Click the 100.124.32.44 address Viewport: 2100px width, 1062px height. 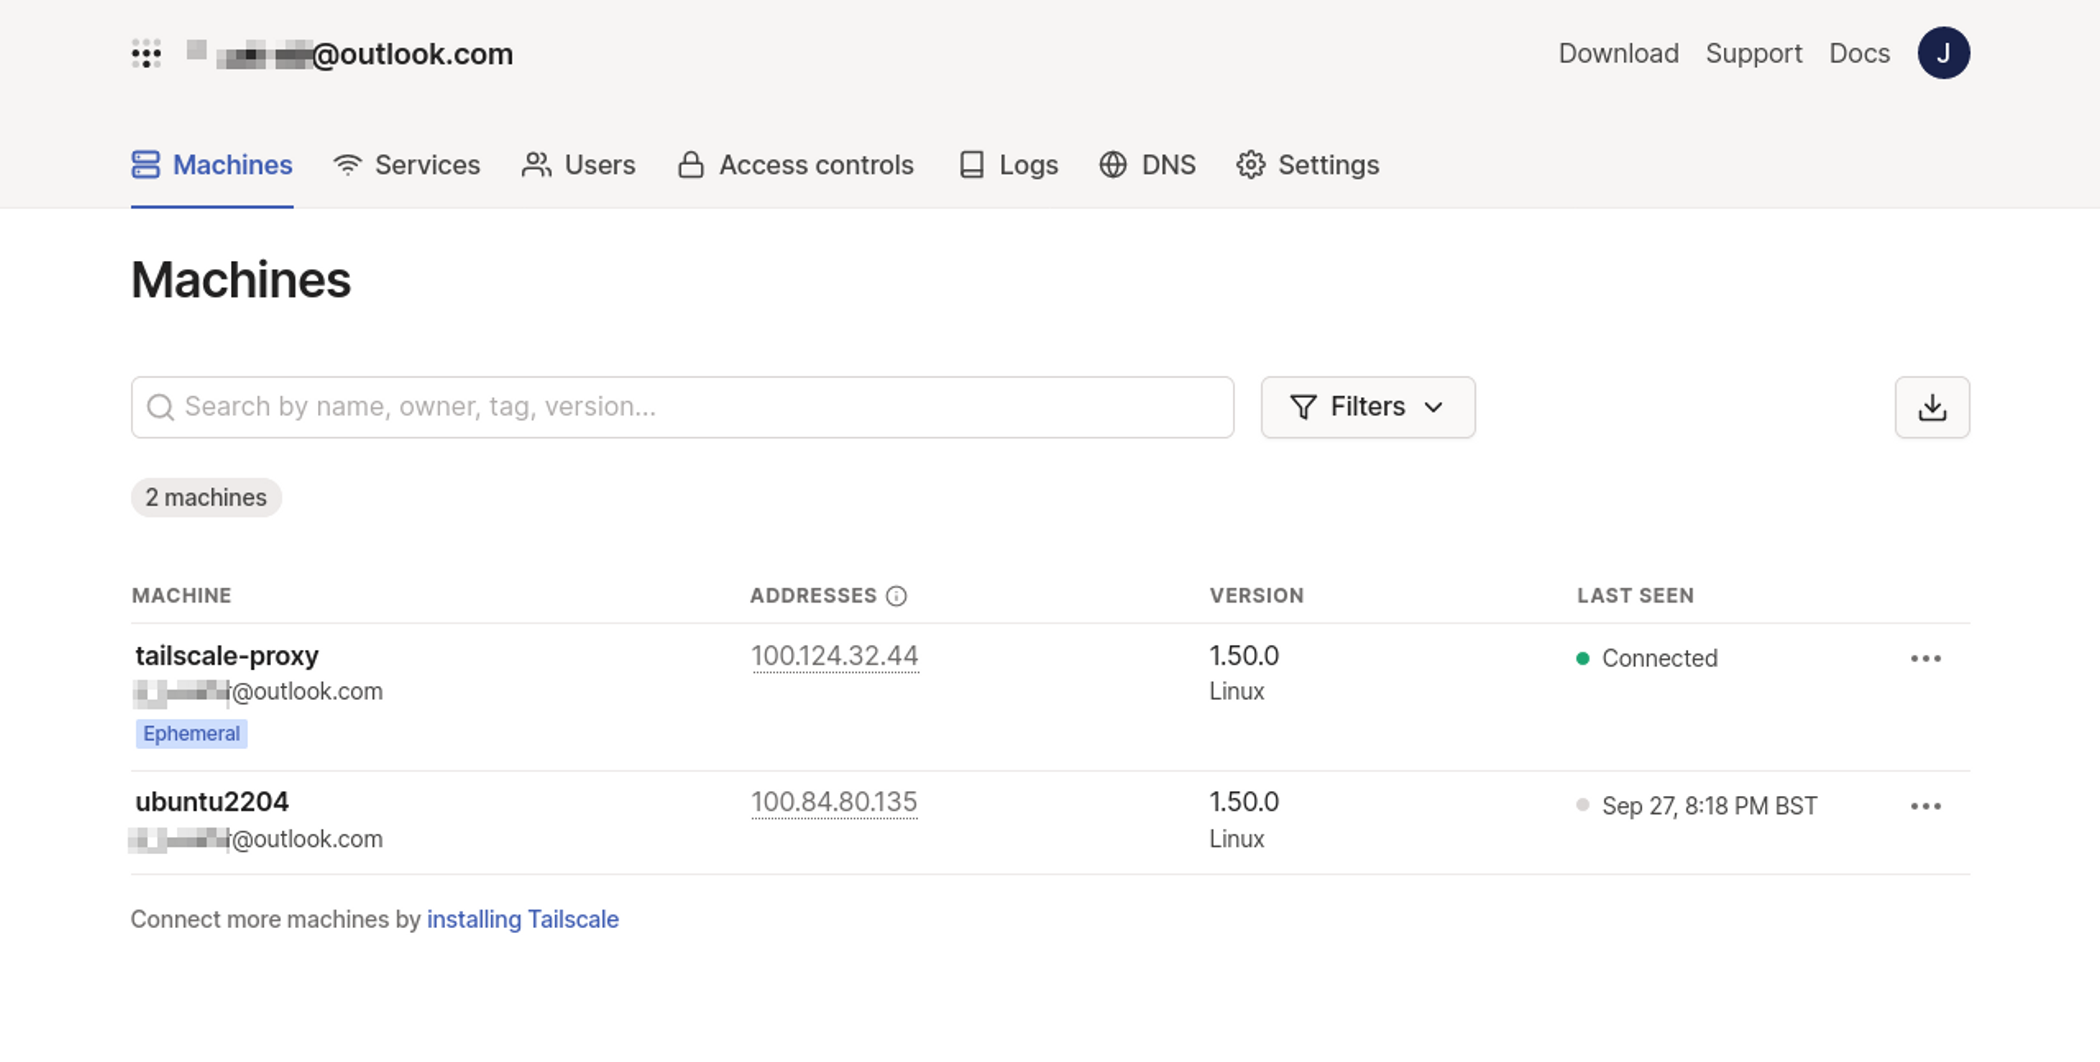click(834, 655)
